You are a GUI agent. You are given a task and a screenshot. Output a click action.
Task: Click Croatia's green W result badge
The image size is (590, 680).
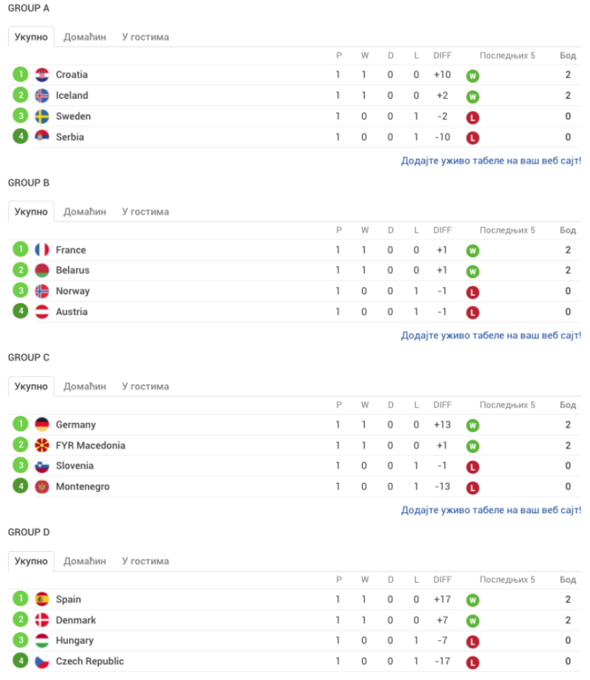[x=473, y=76]
